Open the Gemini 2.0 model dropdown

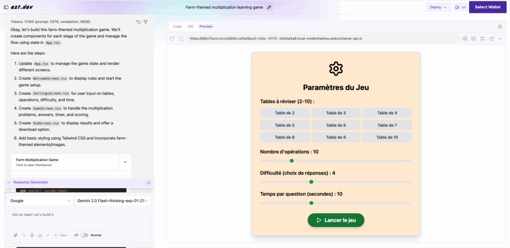[x=113, y=201]
